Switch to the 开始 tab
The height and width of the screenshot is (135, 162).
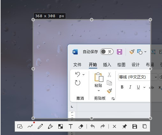[x=93, y=65]
